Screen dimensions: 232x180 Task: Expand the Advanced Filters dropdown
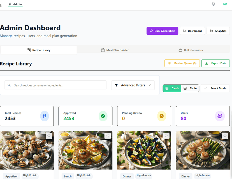click(150, 85)
